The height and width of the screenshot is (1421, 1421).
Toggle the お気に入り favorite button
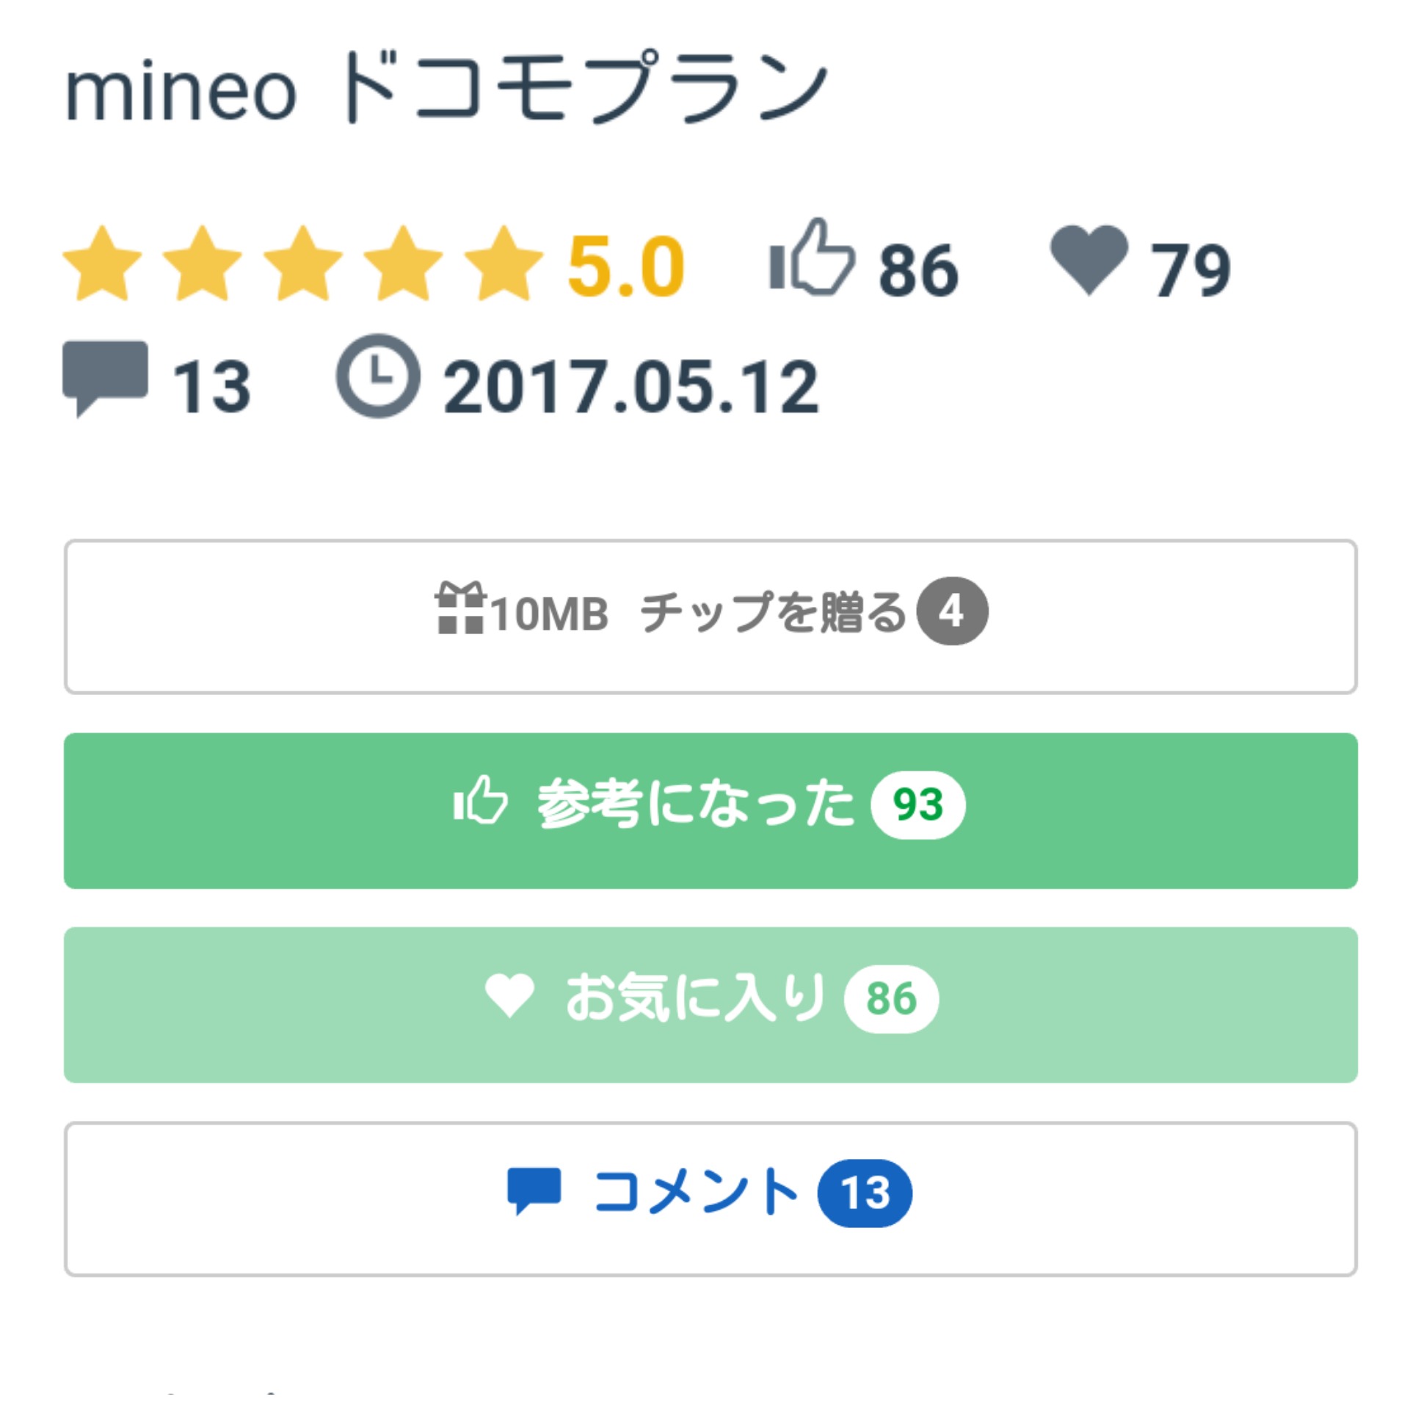click(710, 1005)
